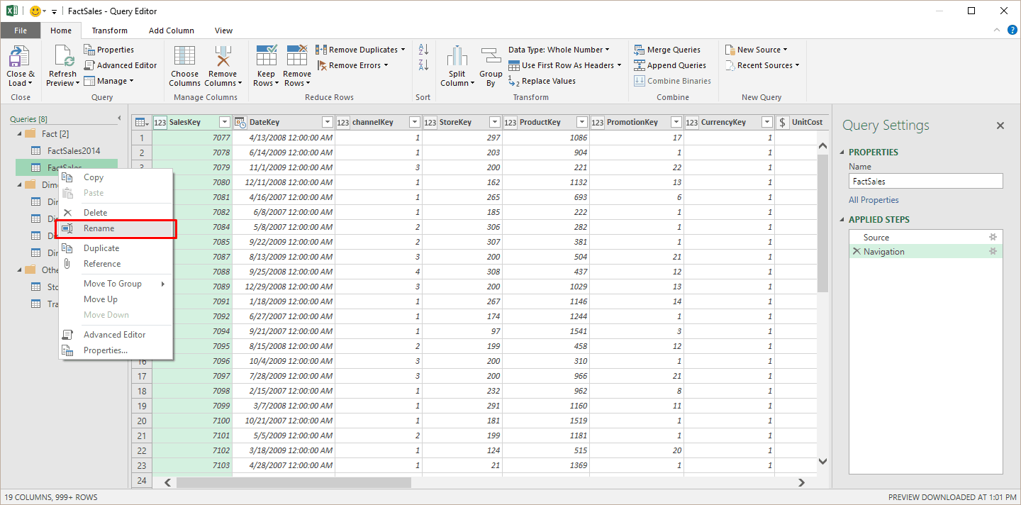Click the Keep Rows icon

click(267, 57)
